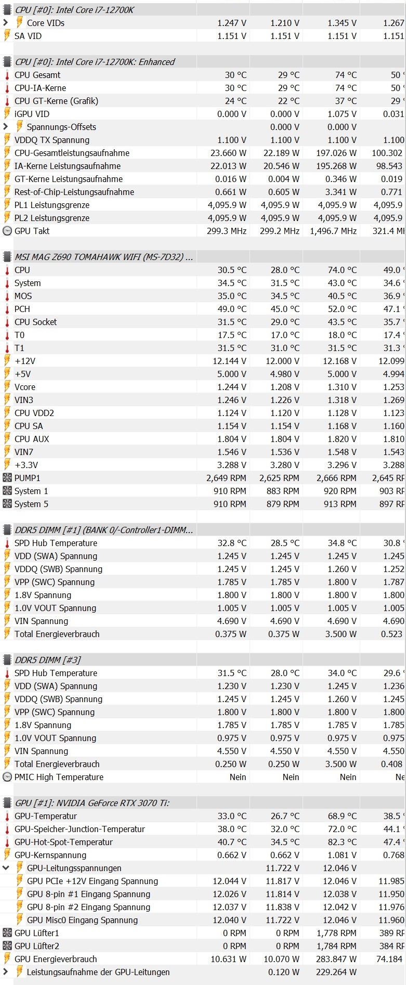Expand the Spannungs-Offsets group
Image resolution: width=406 pixels, height=985 pixels.
(6, 127)
